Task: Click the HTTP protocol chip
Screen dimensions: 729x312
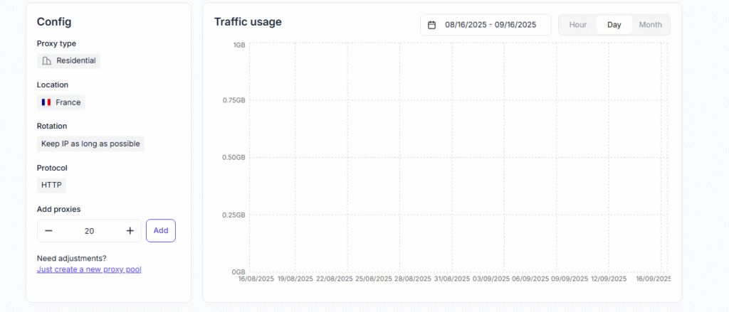Action: (51, 185)
